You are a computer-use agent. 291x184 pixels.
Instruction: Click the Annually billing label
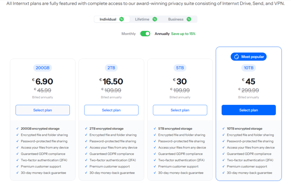tap(162, 34)
